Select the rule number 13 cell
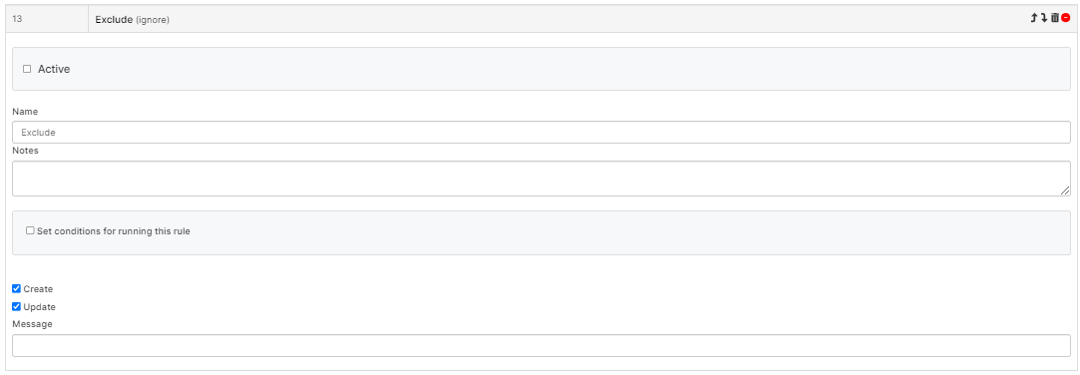Image resolution: width=1080 pixels, height=375 pixels. coord(47,19)
